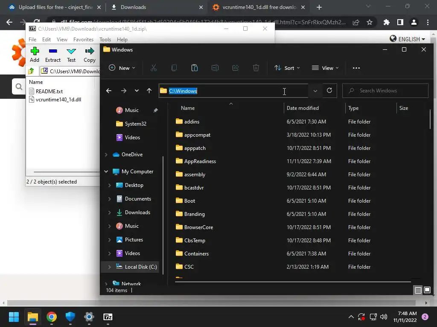Open 7-Zip Favorites menu
Screen dimensions: 437x327
tap(83, 40)
